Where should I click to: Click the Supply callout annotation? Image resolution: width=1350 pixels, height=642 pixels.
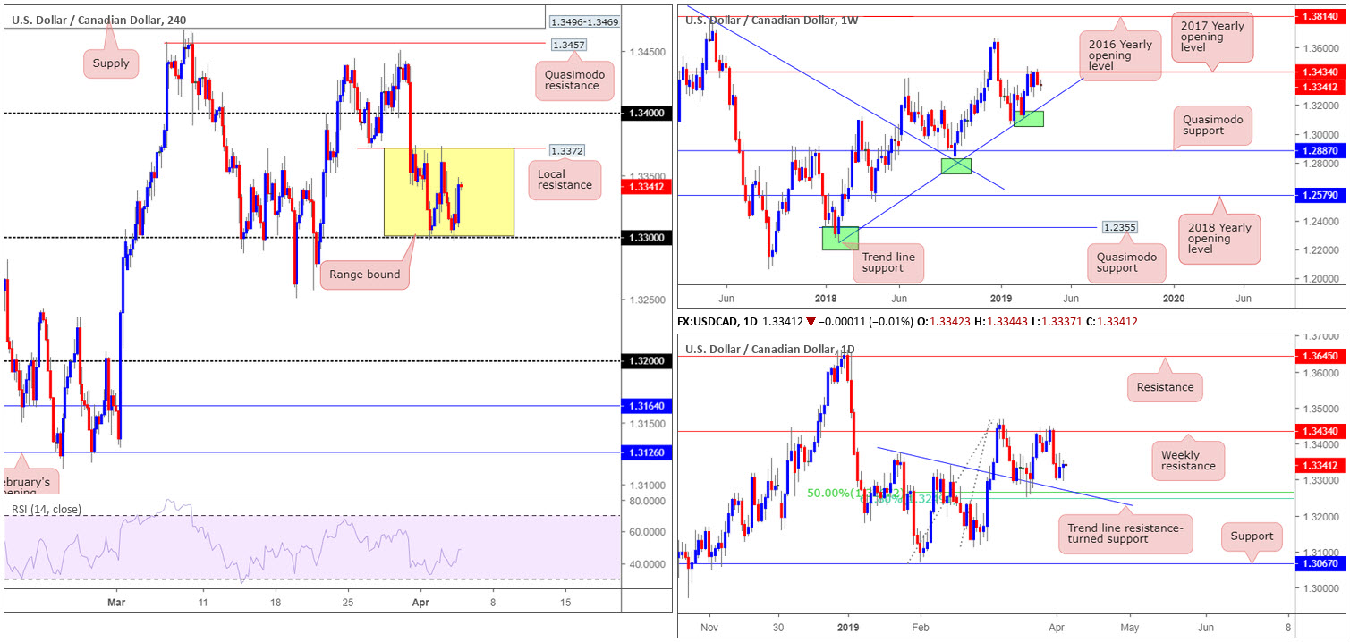pos(110,63)
